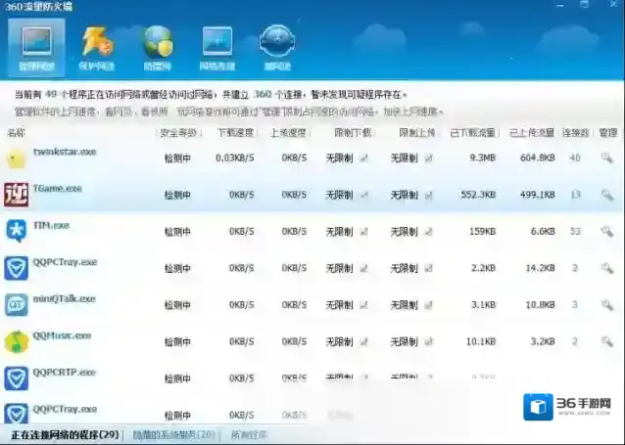Select the 隐藏的系统服务(20) bottom tab
625x445 pixels.
pos(173,434)
